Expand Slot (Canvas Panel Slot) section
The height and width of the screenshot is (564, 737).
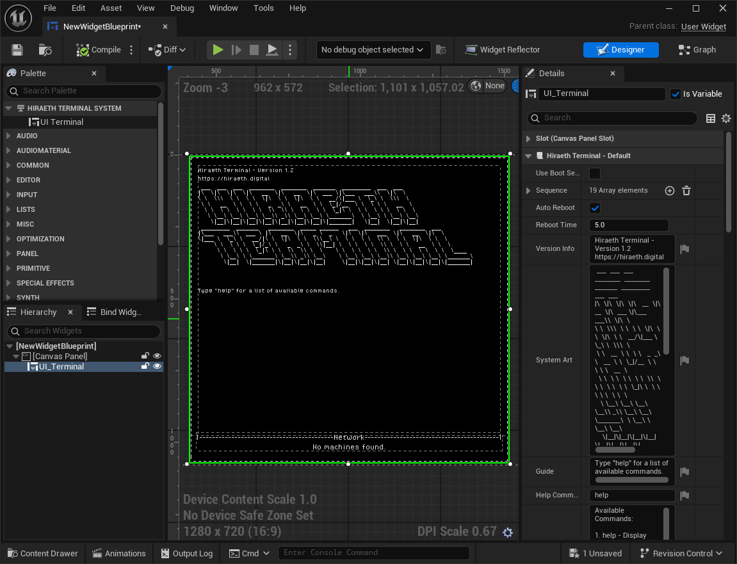528,139
